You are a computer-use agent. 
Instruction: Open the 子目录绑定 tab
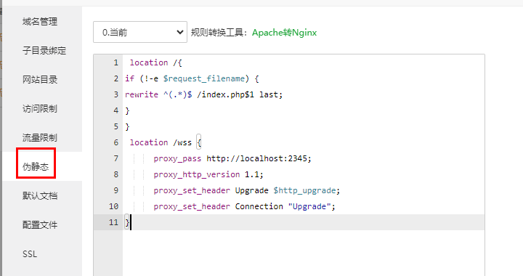click(x=44, y=51)
